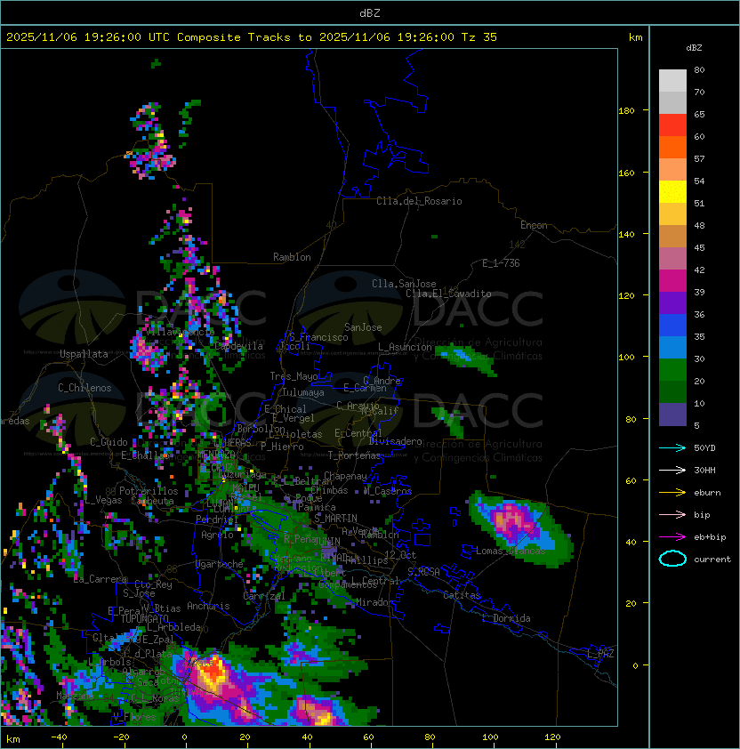Screen dimensions: 740x749
Task: Click the C_Chilenos map label
Action: pos(84,388)
